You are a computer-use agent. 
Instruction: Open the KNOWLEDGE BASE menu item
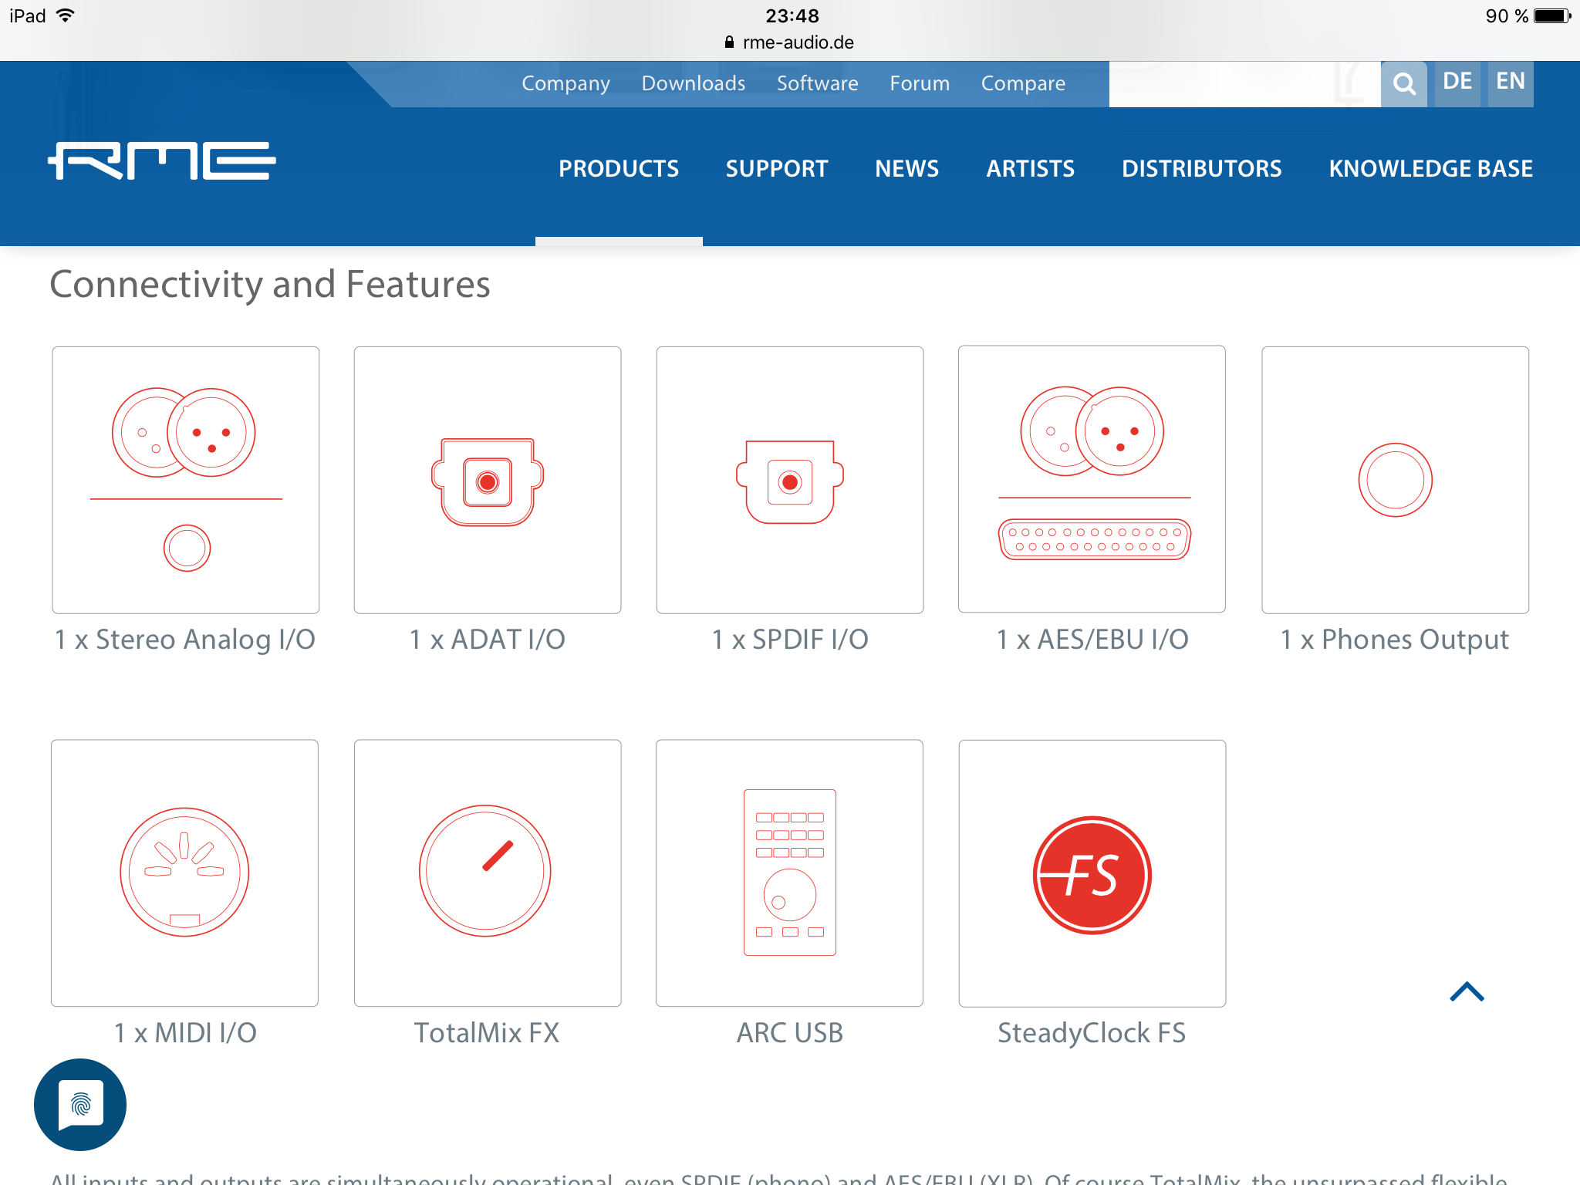coord(1430,169)
